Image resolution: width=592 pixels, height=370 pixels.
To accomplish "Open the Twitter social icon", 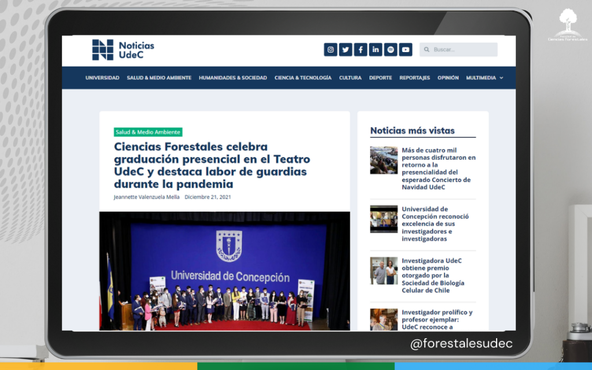I will coord(346,50).
